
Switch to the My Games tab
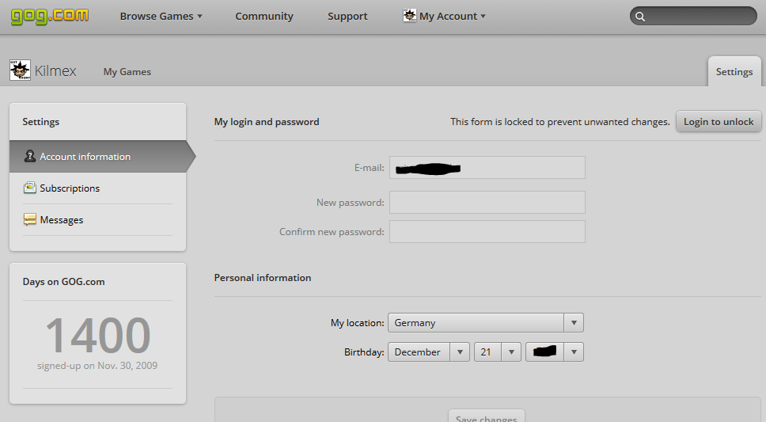127,72
